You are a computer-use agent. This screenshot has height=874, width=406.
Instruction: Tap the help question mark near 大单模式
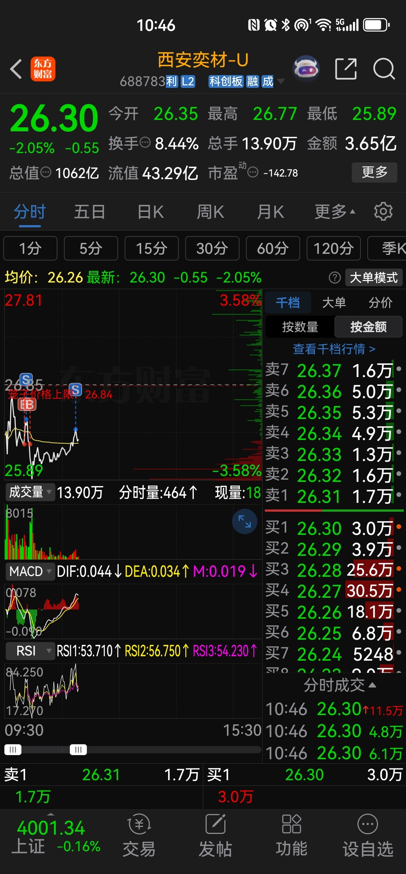click(x=335, y=277)
